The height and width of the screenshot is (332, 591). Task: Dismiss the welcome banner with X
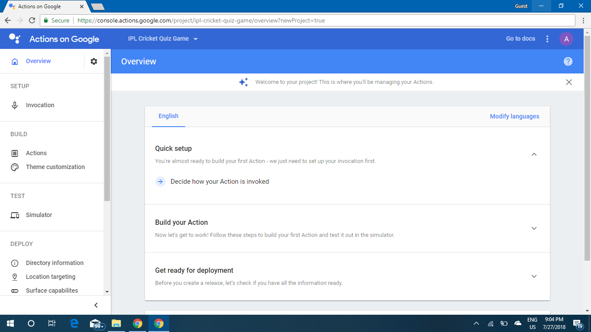coord(569,82)
